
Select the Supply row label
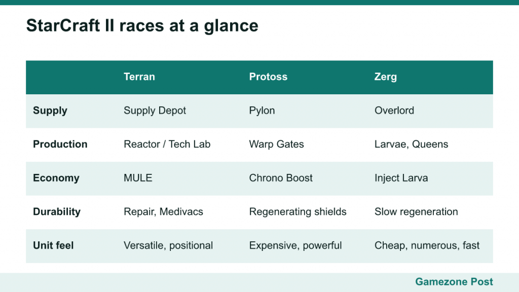(x=50, y=111)
